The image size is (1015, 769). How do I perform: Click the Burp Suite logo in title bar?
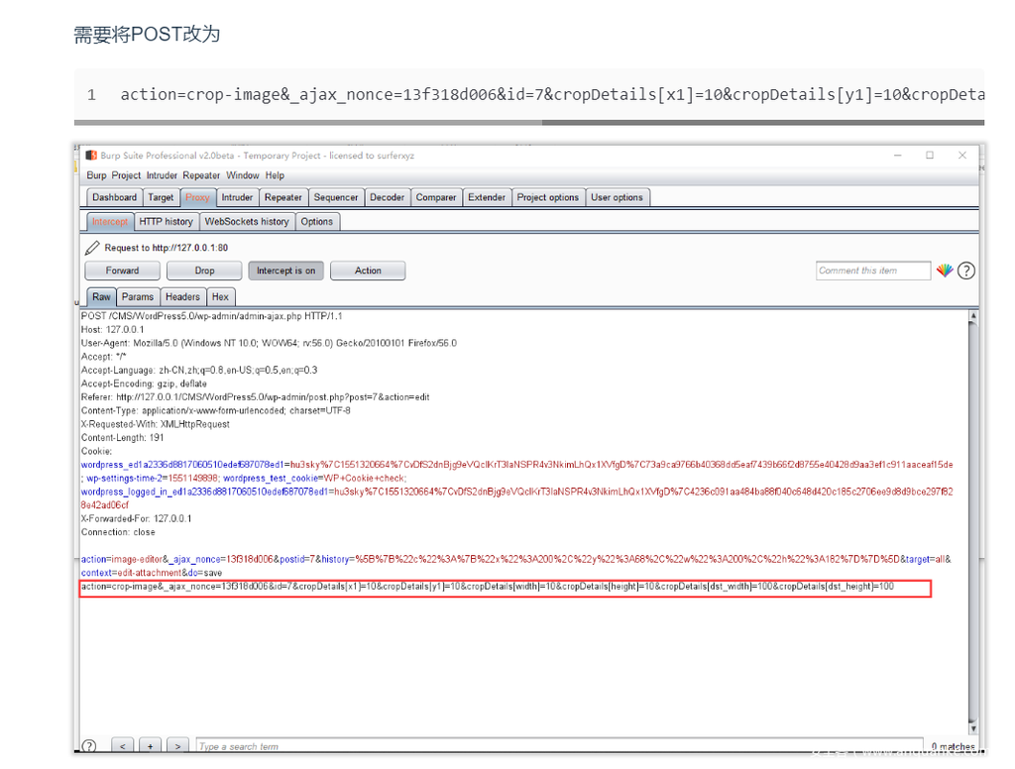pos(92,156)
